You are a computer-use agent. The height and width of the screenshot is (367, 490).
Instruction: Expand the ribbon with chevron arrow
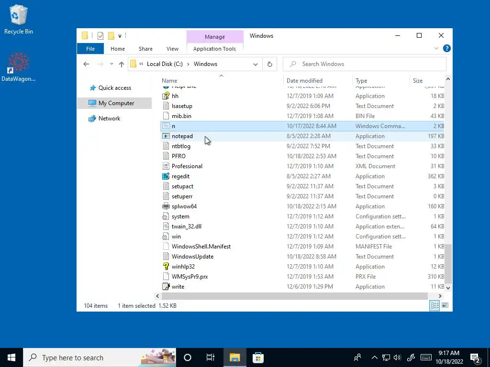click(436, 48)
